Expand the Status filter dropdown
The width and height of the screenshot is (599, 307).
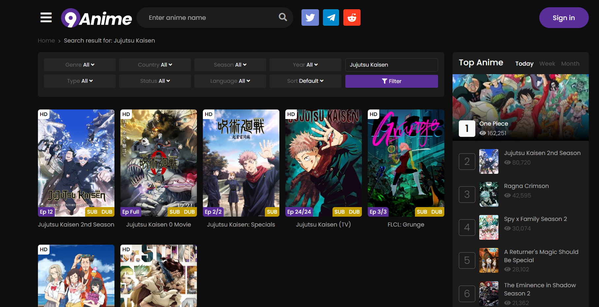click(155, 81)
